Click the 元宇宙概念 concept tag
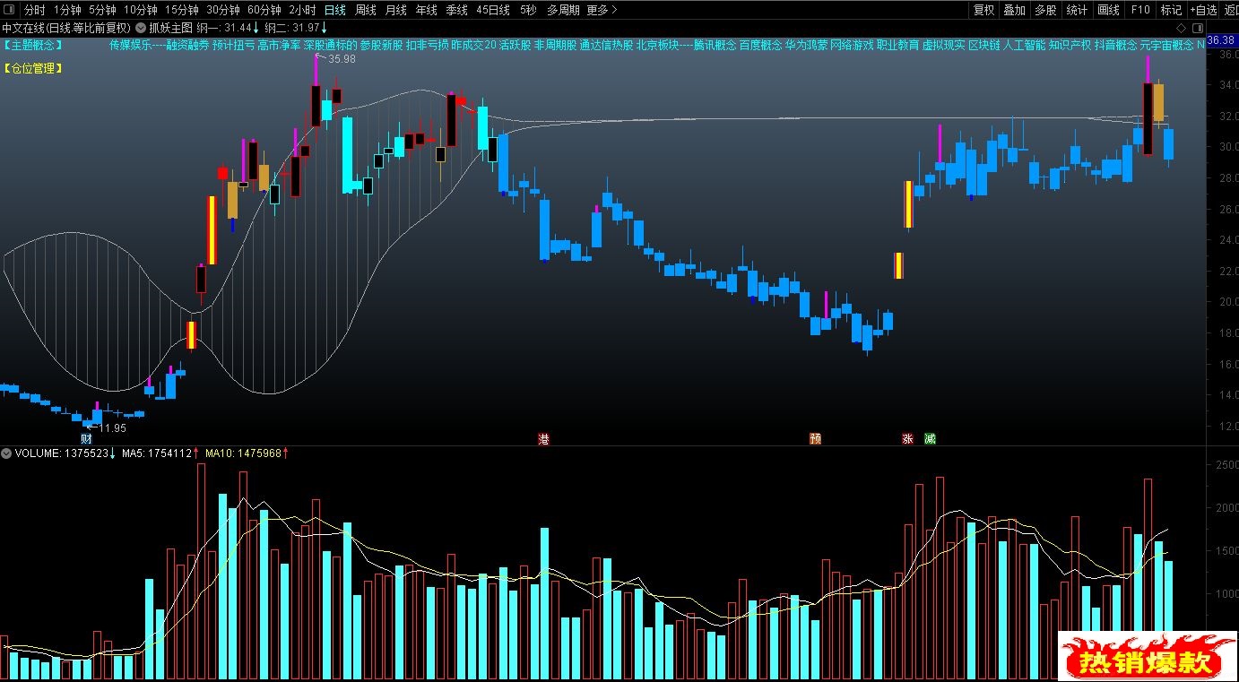 (1166, 44)
